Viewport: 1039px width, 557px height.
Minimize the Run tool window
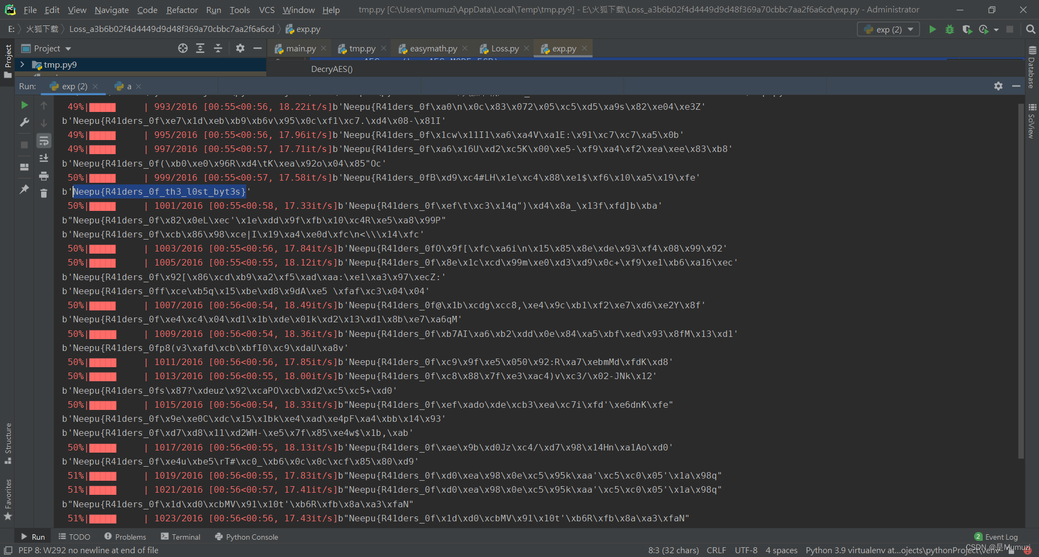point(1016,87)
